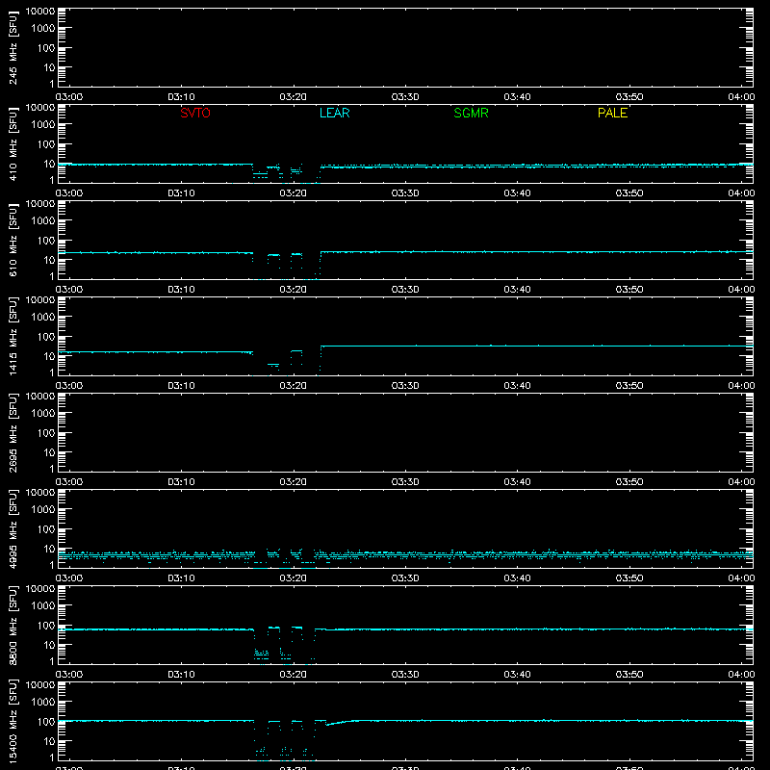Click the 2695 MHz [SFU] axis title
Screen dimensions: 770x770
pos(13,432)
